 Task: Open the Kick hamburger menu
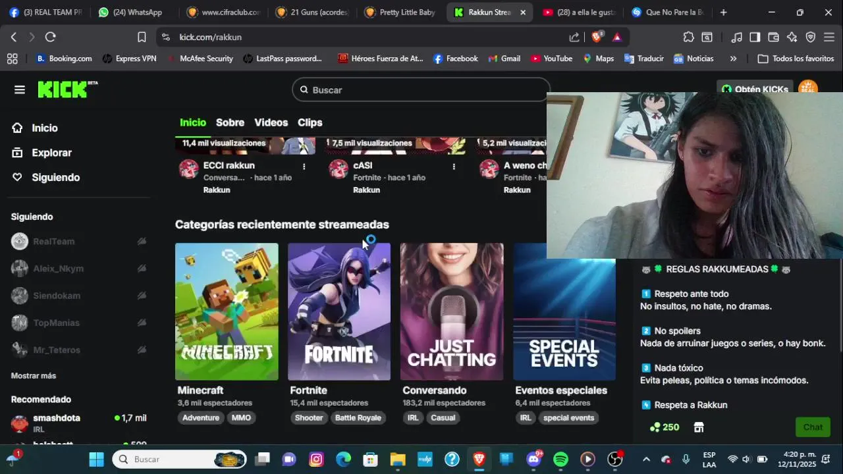click(20, 90)
